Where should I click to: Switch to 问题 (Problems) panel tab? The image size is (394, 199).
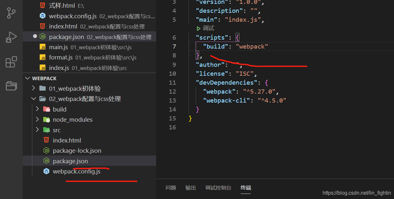tap(171, 188)
